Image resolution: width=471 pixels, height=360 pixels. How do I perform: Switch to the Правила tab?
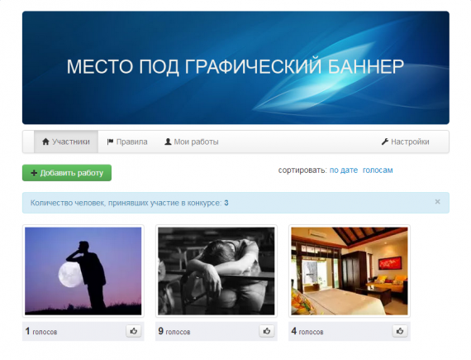(x=127, y=142)
